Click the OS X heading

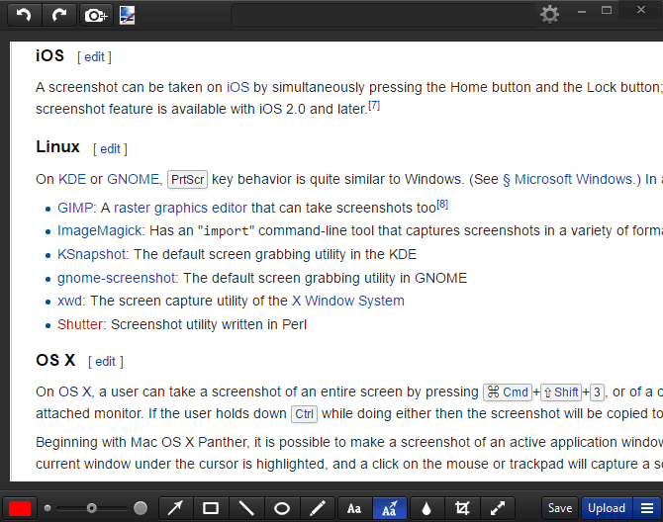pos(55,360)
